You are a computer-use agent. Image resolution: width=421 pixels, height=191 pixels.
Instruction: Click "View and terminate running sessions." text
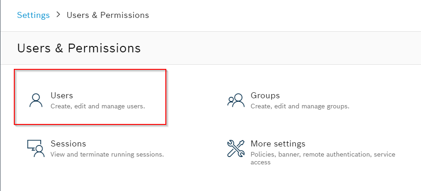click(x=107, y=154)
